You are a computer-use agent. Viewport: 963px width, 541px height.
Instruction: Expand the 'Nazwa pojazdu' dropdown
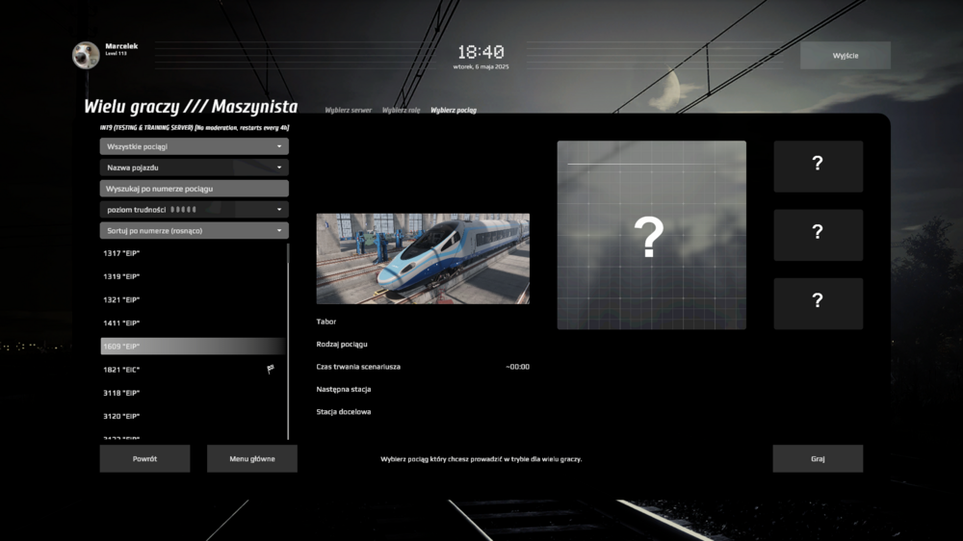pyautogui.click(x=195, y=167)
